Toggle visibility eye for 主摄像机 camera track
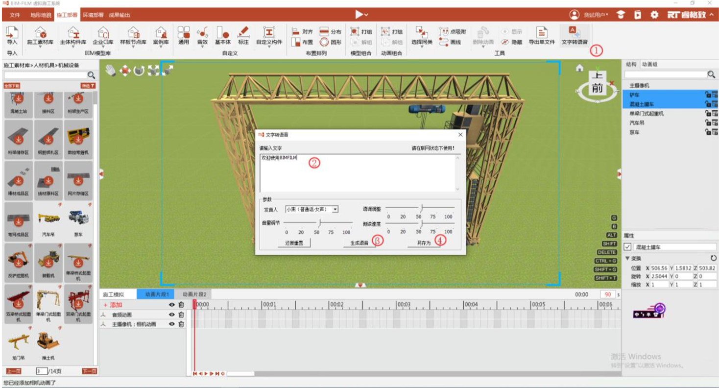The height and width of the screenshot is (388, 719). pos(171,324)
